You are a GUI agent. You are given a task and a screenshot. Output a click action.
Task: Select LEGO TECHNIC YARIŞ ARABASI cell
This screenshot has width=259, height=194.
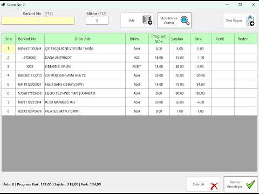(x=85, y=93)
